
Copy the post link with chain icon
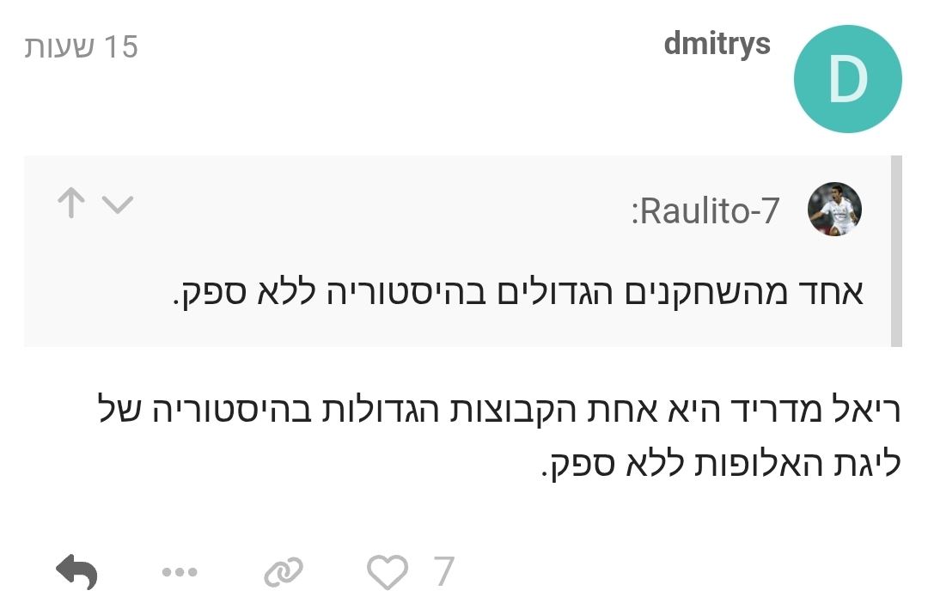(283, 572)
